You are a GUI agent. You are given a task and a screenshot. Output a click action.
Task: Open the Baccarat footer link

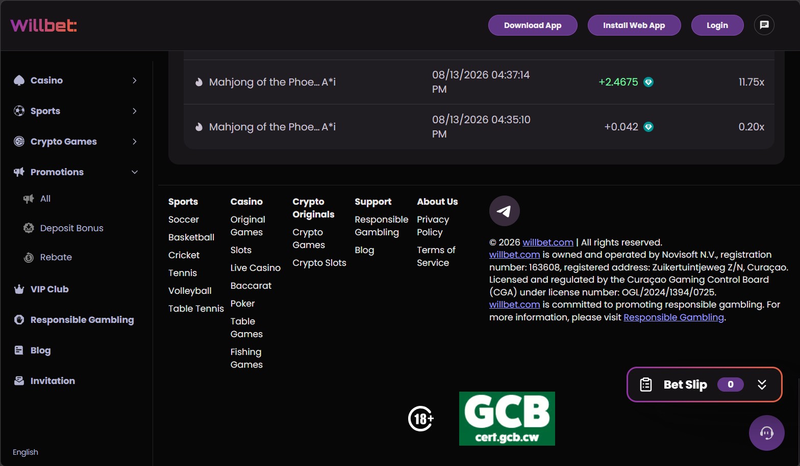point(251,286)
